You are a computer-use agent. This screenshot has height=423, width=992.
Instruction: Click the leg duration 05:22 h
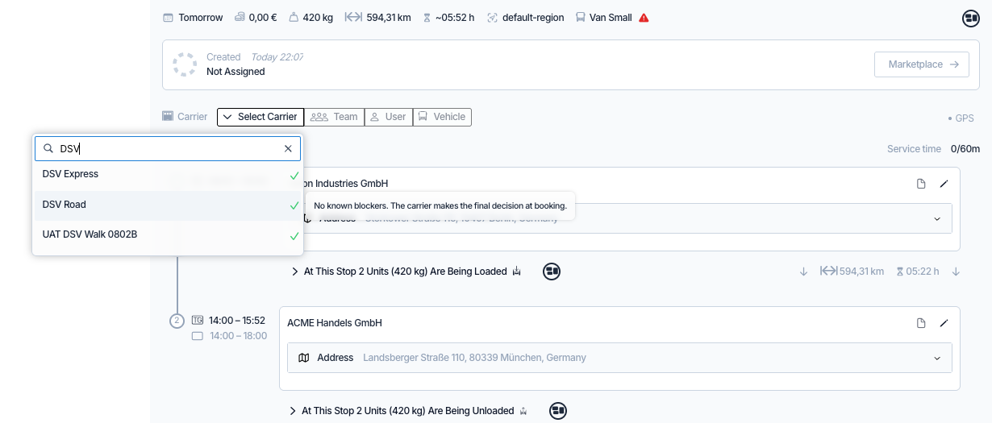(x=917, y=272)
